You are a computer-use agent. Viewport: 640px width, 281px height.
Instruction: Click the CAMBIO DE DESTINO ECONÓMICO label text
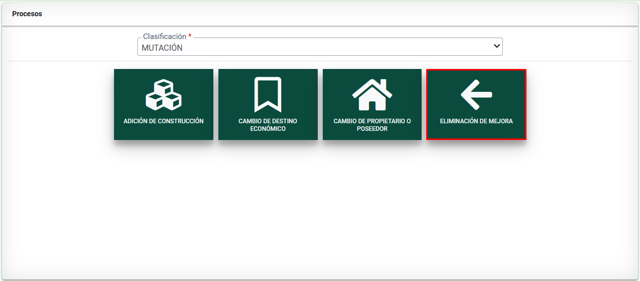pyautogui.click(x=268, y=125)
